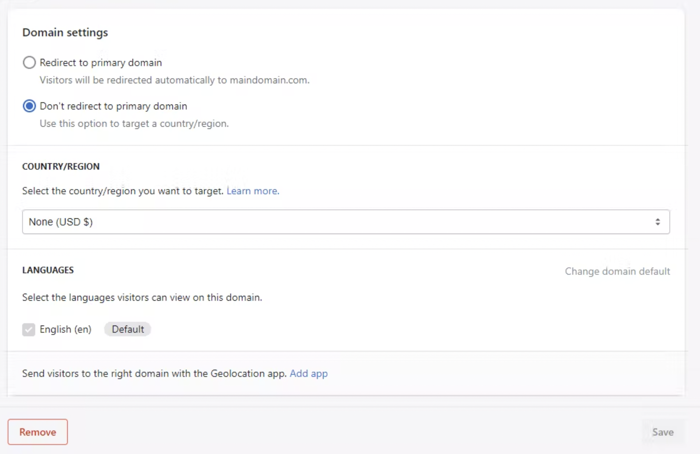Click the "Use this option to target" helper text

pos(134,124)
